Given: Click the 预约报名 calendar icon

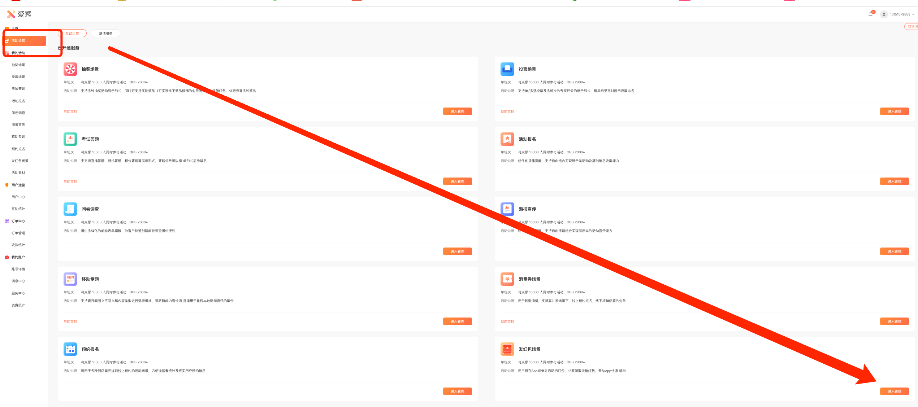Looking at the screenshot, I should pyautogui.click(x=70, y=349).
